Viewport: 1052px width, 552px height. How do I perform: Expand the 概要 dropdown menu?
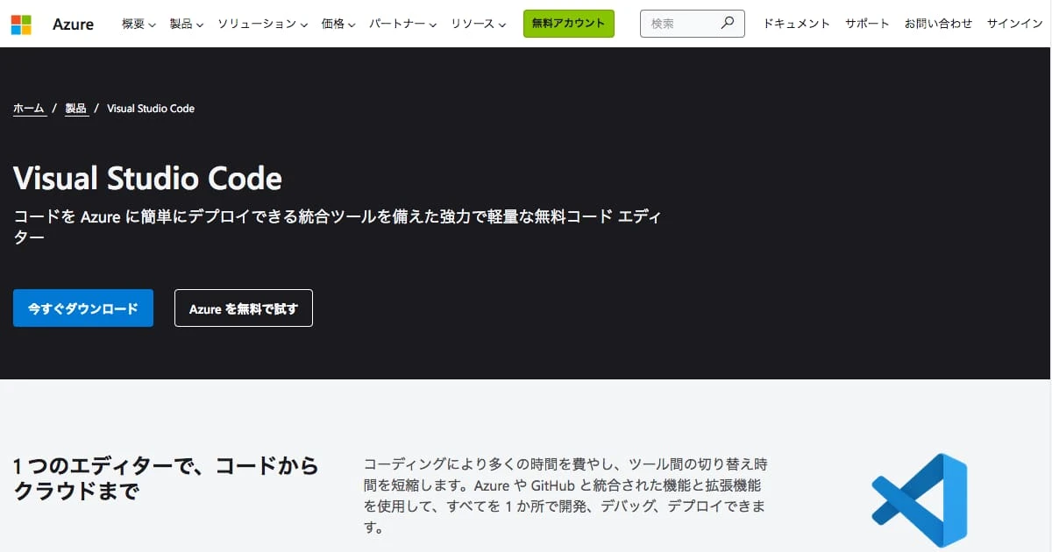pyautogui.click(x=139, y=24)
